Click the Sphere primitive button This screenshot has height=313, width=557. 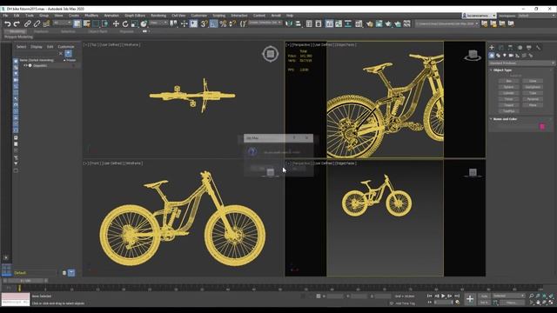pos(508,87)
